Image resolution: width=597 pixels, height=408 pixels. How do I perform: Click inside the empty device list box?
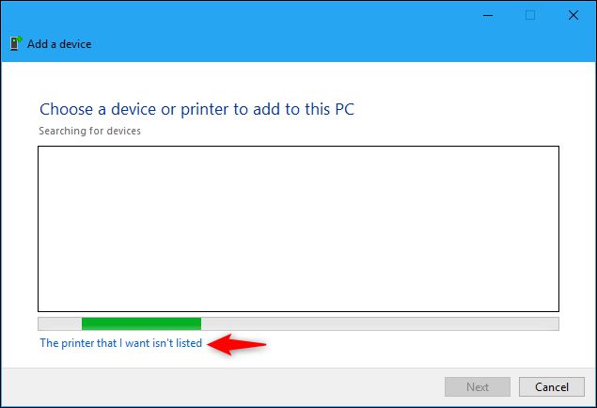tap(298, 228)
